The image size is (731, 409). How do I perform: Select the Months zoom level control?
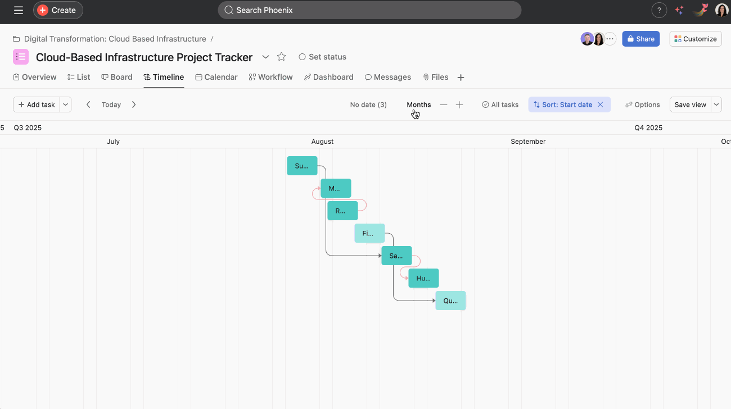coord(418,104)
